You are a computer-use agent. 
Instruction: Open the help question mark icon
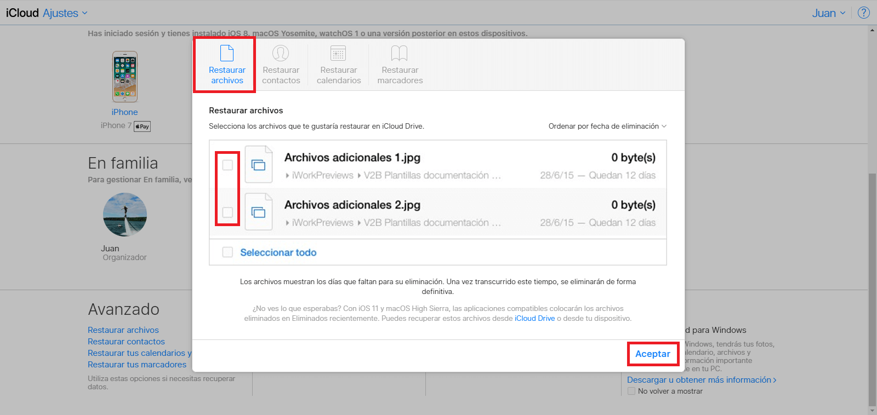click(x=864, y=13)
